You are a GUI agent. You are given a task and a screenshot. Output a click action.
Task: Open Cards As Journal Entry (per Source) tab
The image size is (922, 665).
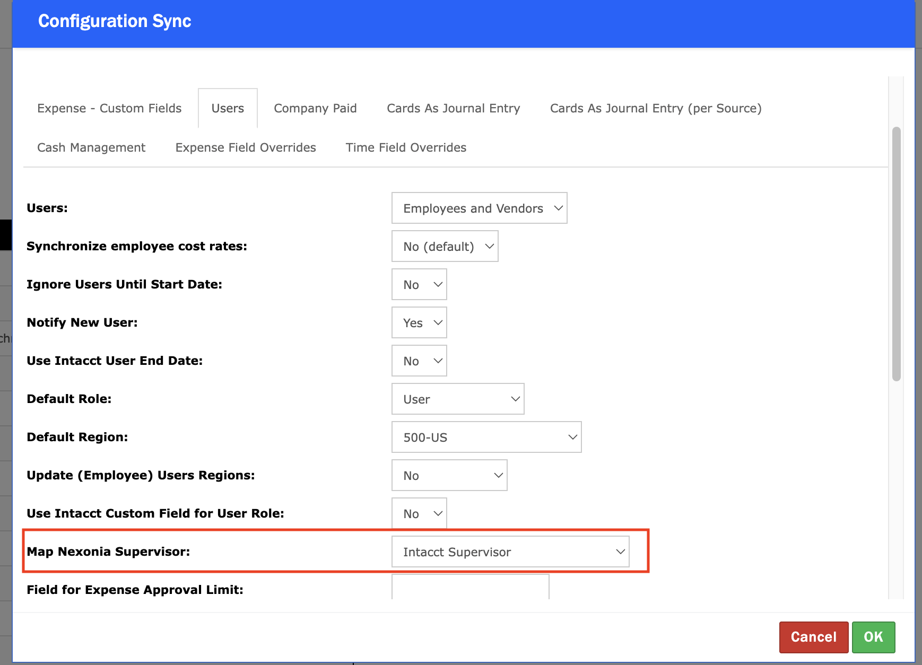click(x=656, y=108)
